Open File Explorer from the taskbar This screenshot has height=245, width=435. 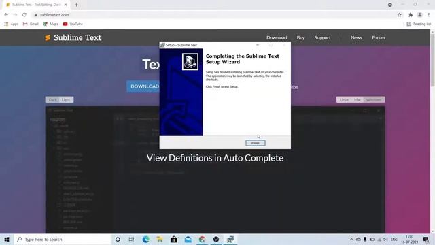[x=160, y=239]
